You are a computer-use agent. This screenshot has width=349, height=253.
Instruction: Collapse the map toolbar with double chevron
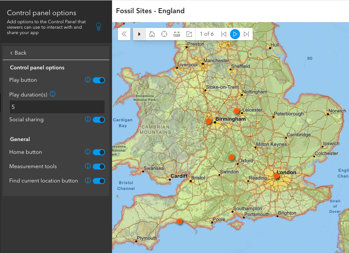(124, 34)
